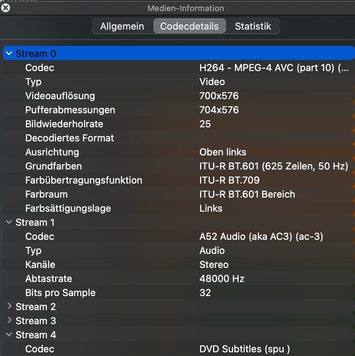
Task: Select the Bildwiederholrate entry
Action: click(x=64, y=124)
